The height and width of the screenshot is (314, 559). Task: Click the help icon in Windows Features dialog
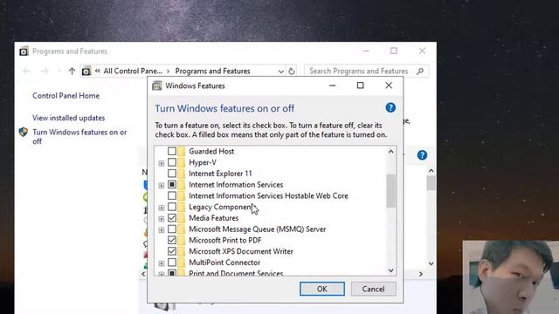[x=390, y=107]
